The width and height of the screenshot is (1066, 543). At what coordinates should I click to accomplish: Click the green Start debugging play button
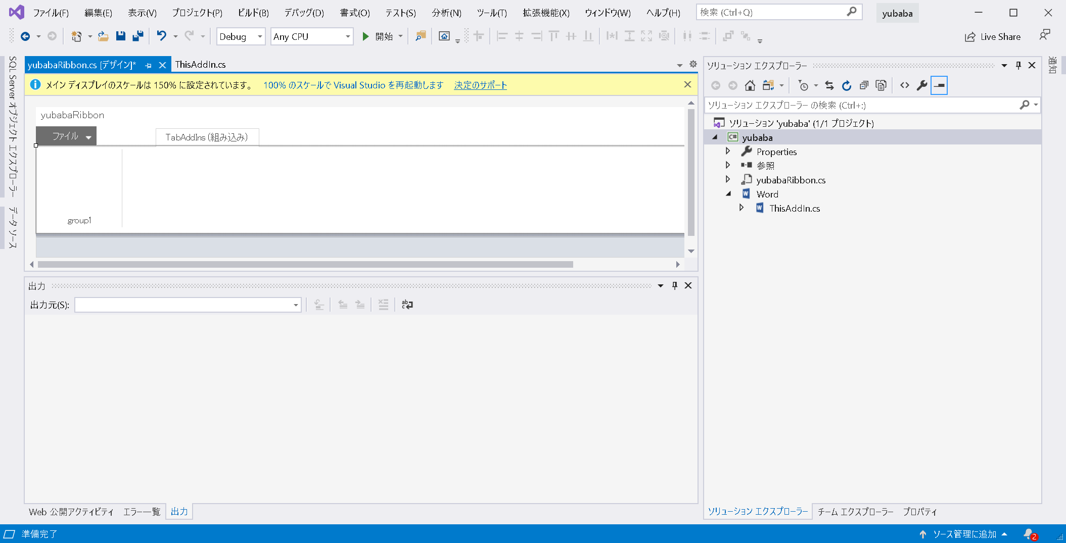(365, 36)
